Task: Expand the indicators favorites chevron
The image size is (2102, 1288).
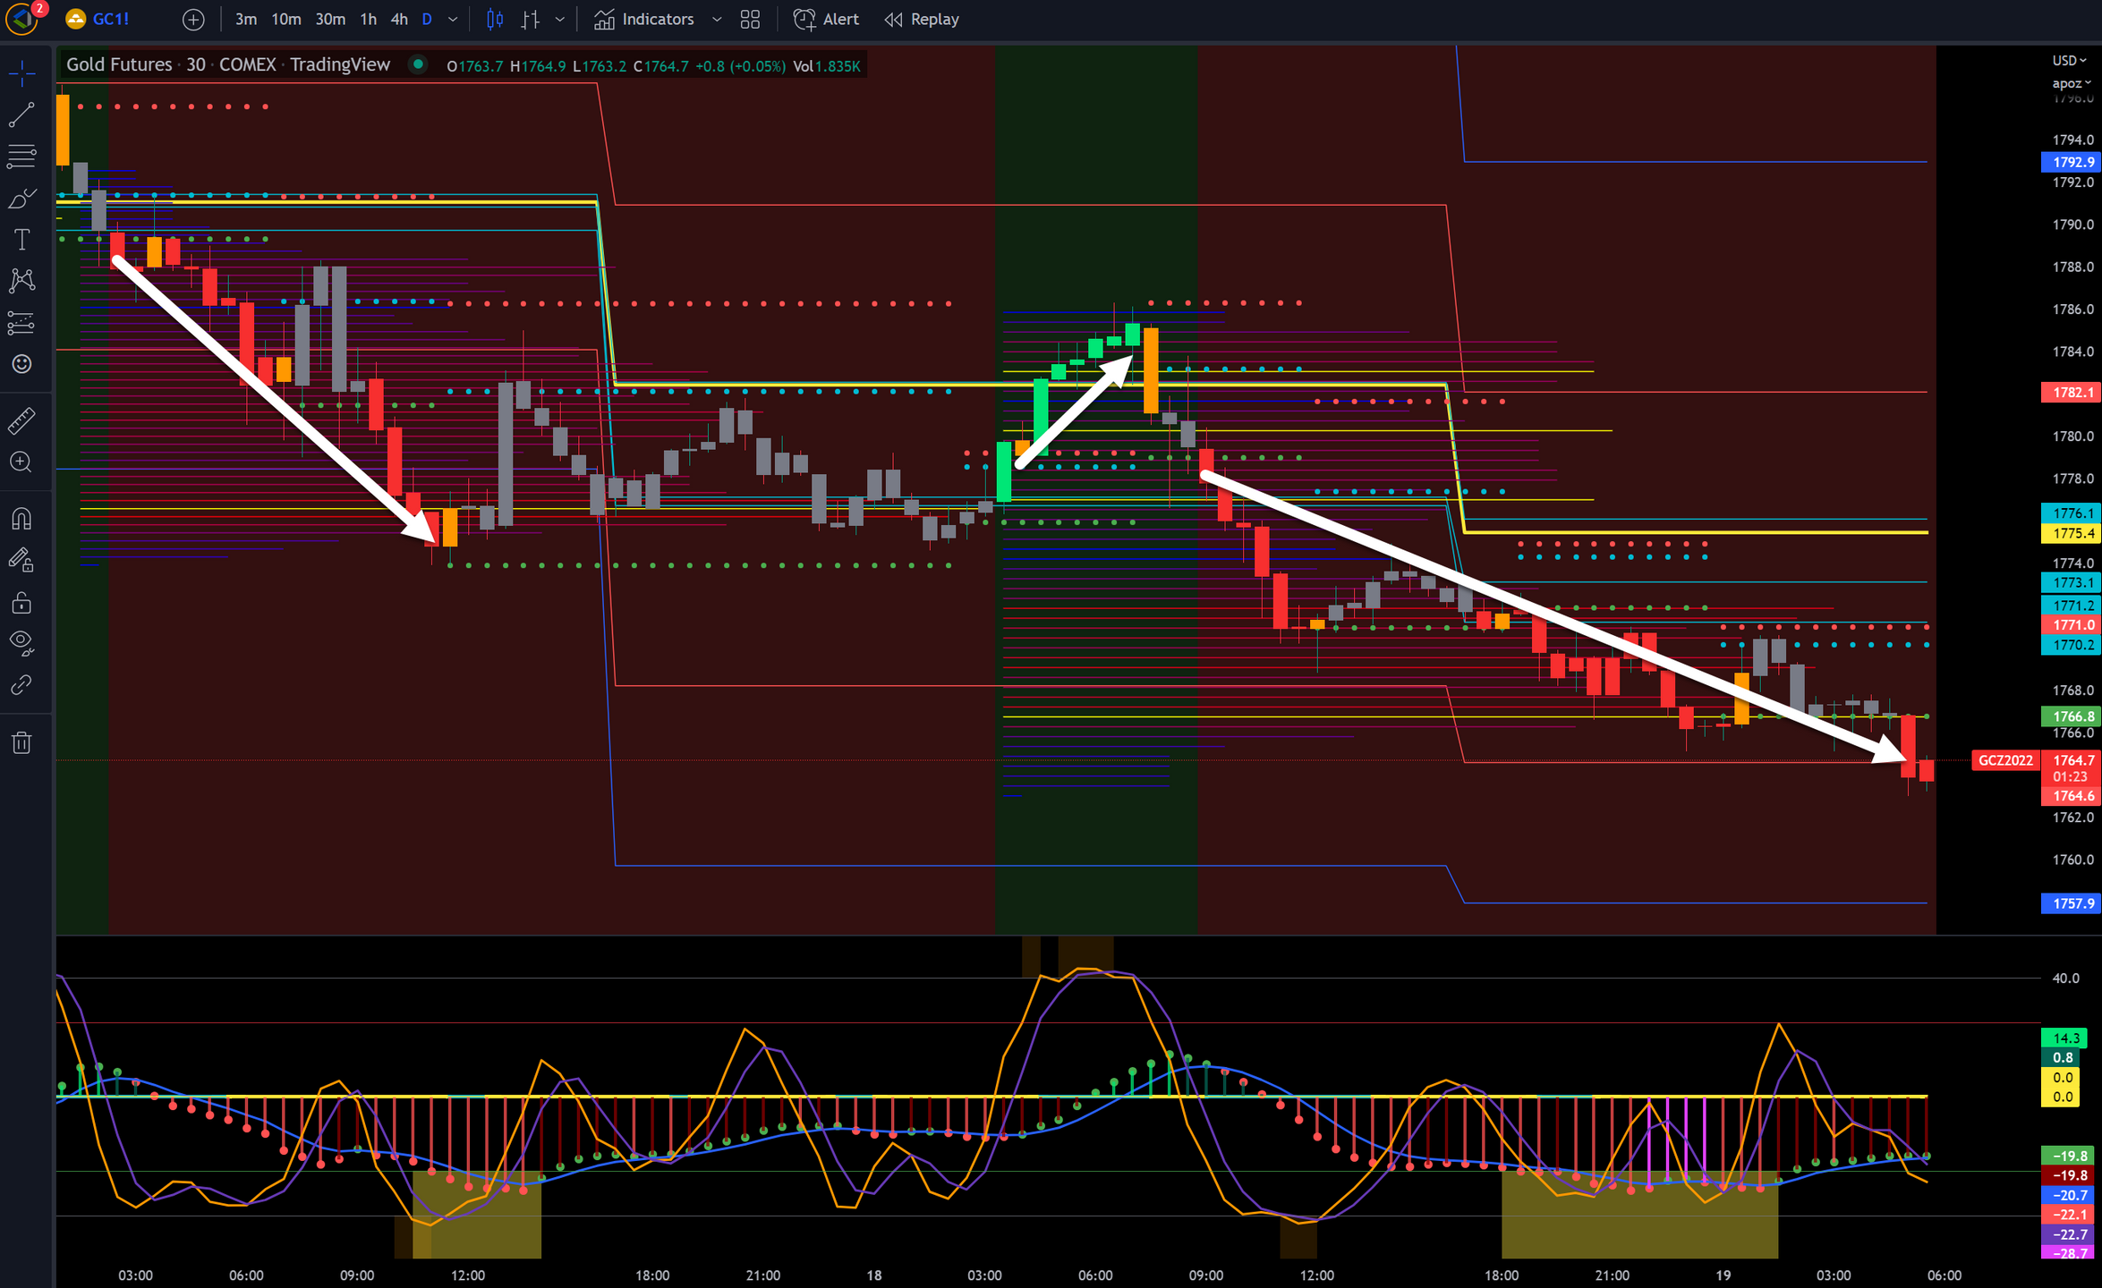Action: pos(716,19)
